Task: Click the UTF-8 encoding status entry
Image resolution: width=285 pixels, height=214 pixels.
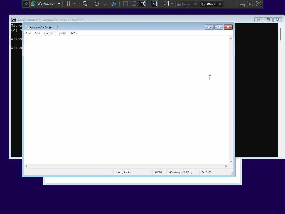Action: coord(206,172)
